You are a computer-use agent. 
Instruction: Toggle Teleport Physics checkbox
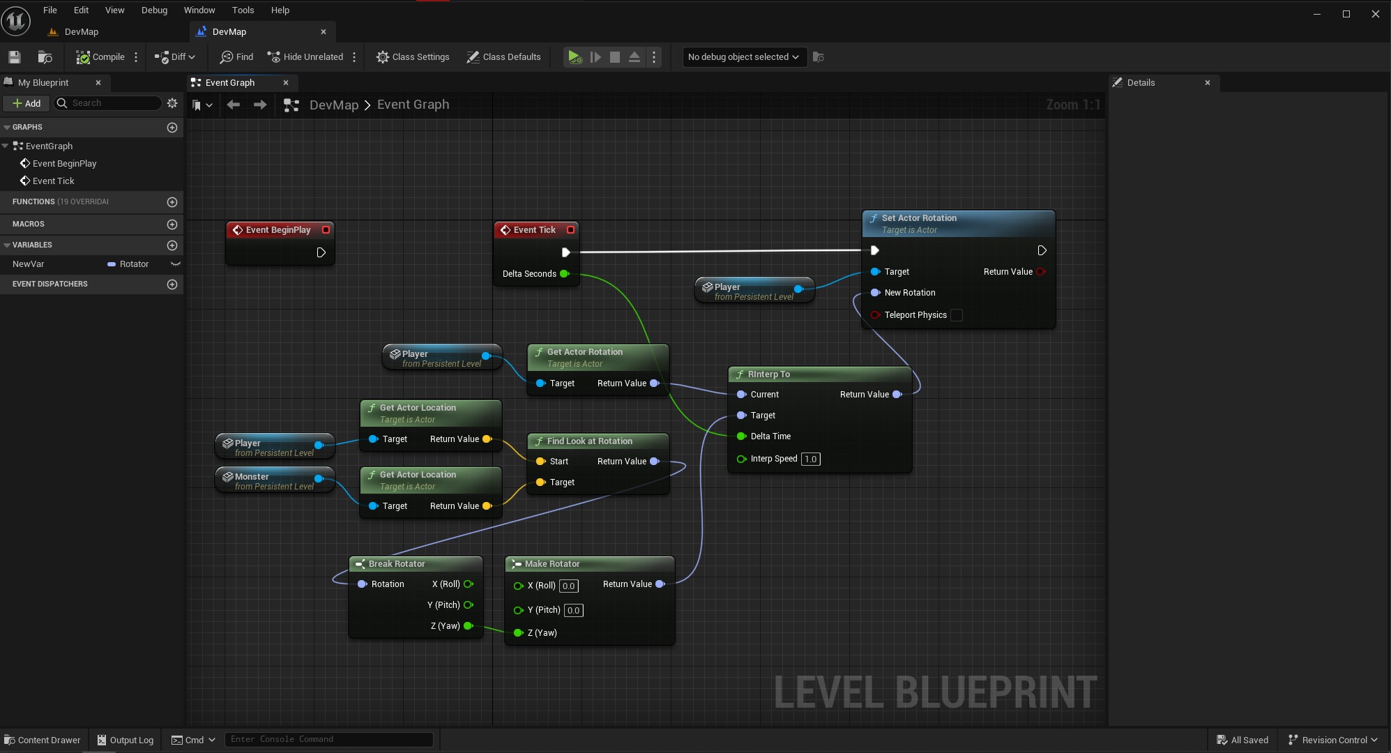pyautogui.click(x=957, y=315)
